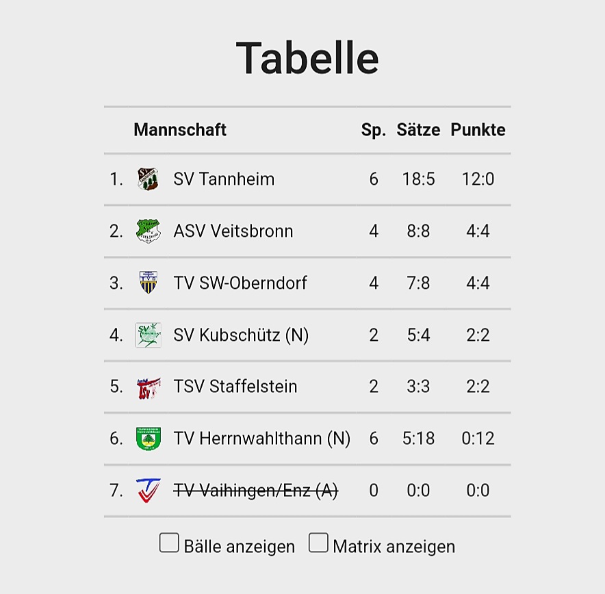
Task: Open the SV Tannheim team link
Action: pos(224,179)
